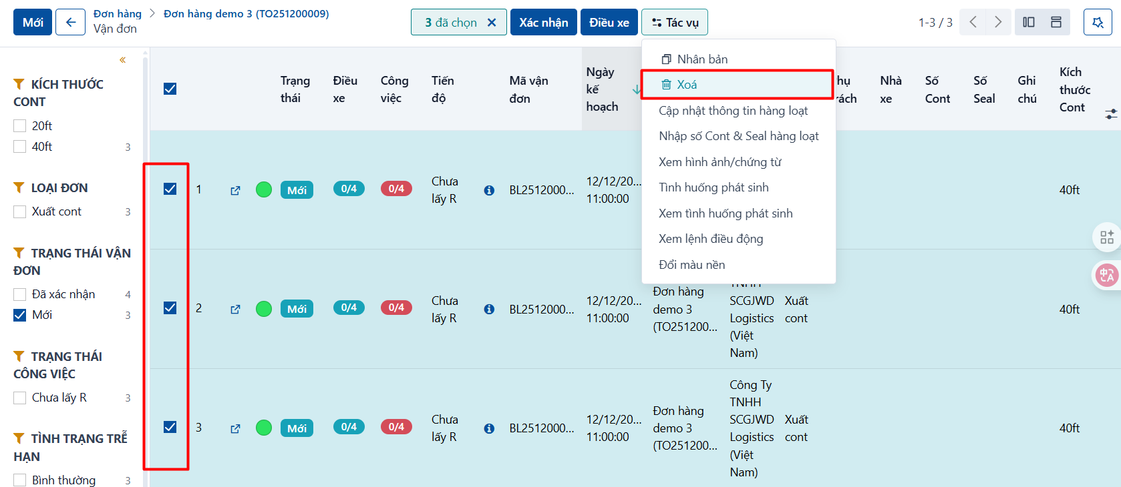The height and width of the screenshot is (487, 1121).
Task: Click the green status dot in row 1
Action: tap(264, 189)
